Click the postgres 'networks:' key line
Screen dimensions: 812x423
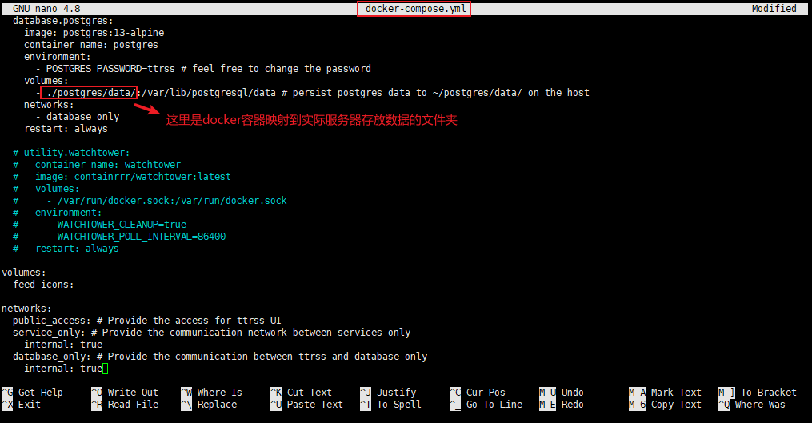pyautogui.click(x=49, y=105)
